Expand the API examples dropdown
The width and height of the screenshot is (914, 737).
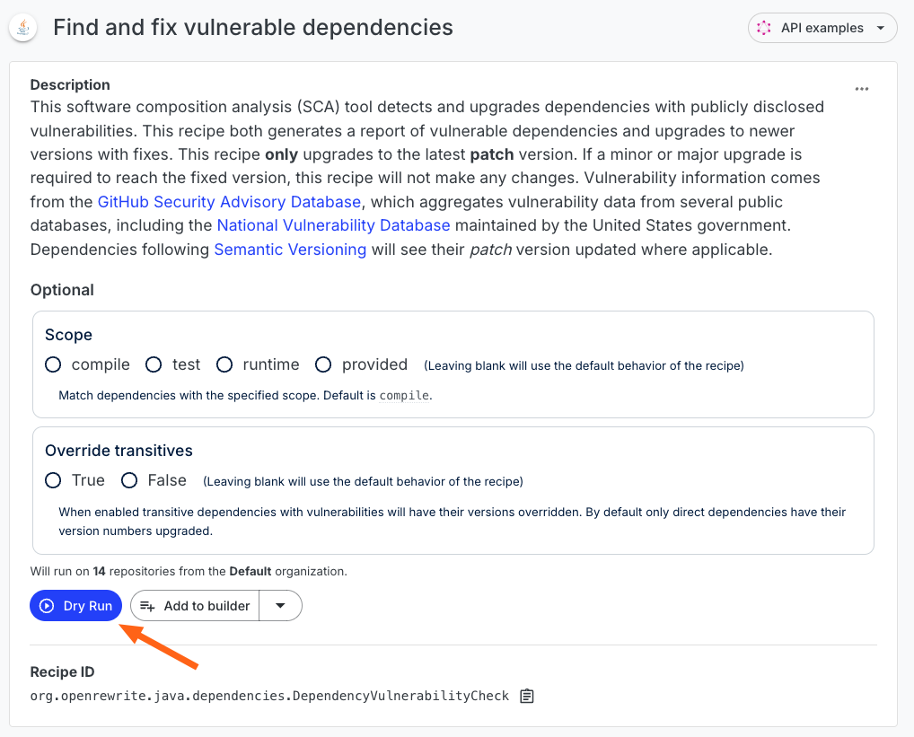click(881, 28)
